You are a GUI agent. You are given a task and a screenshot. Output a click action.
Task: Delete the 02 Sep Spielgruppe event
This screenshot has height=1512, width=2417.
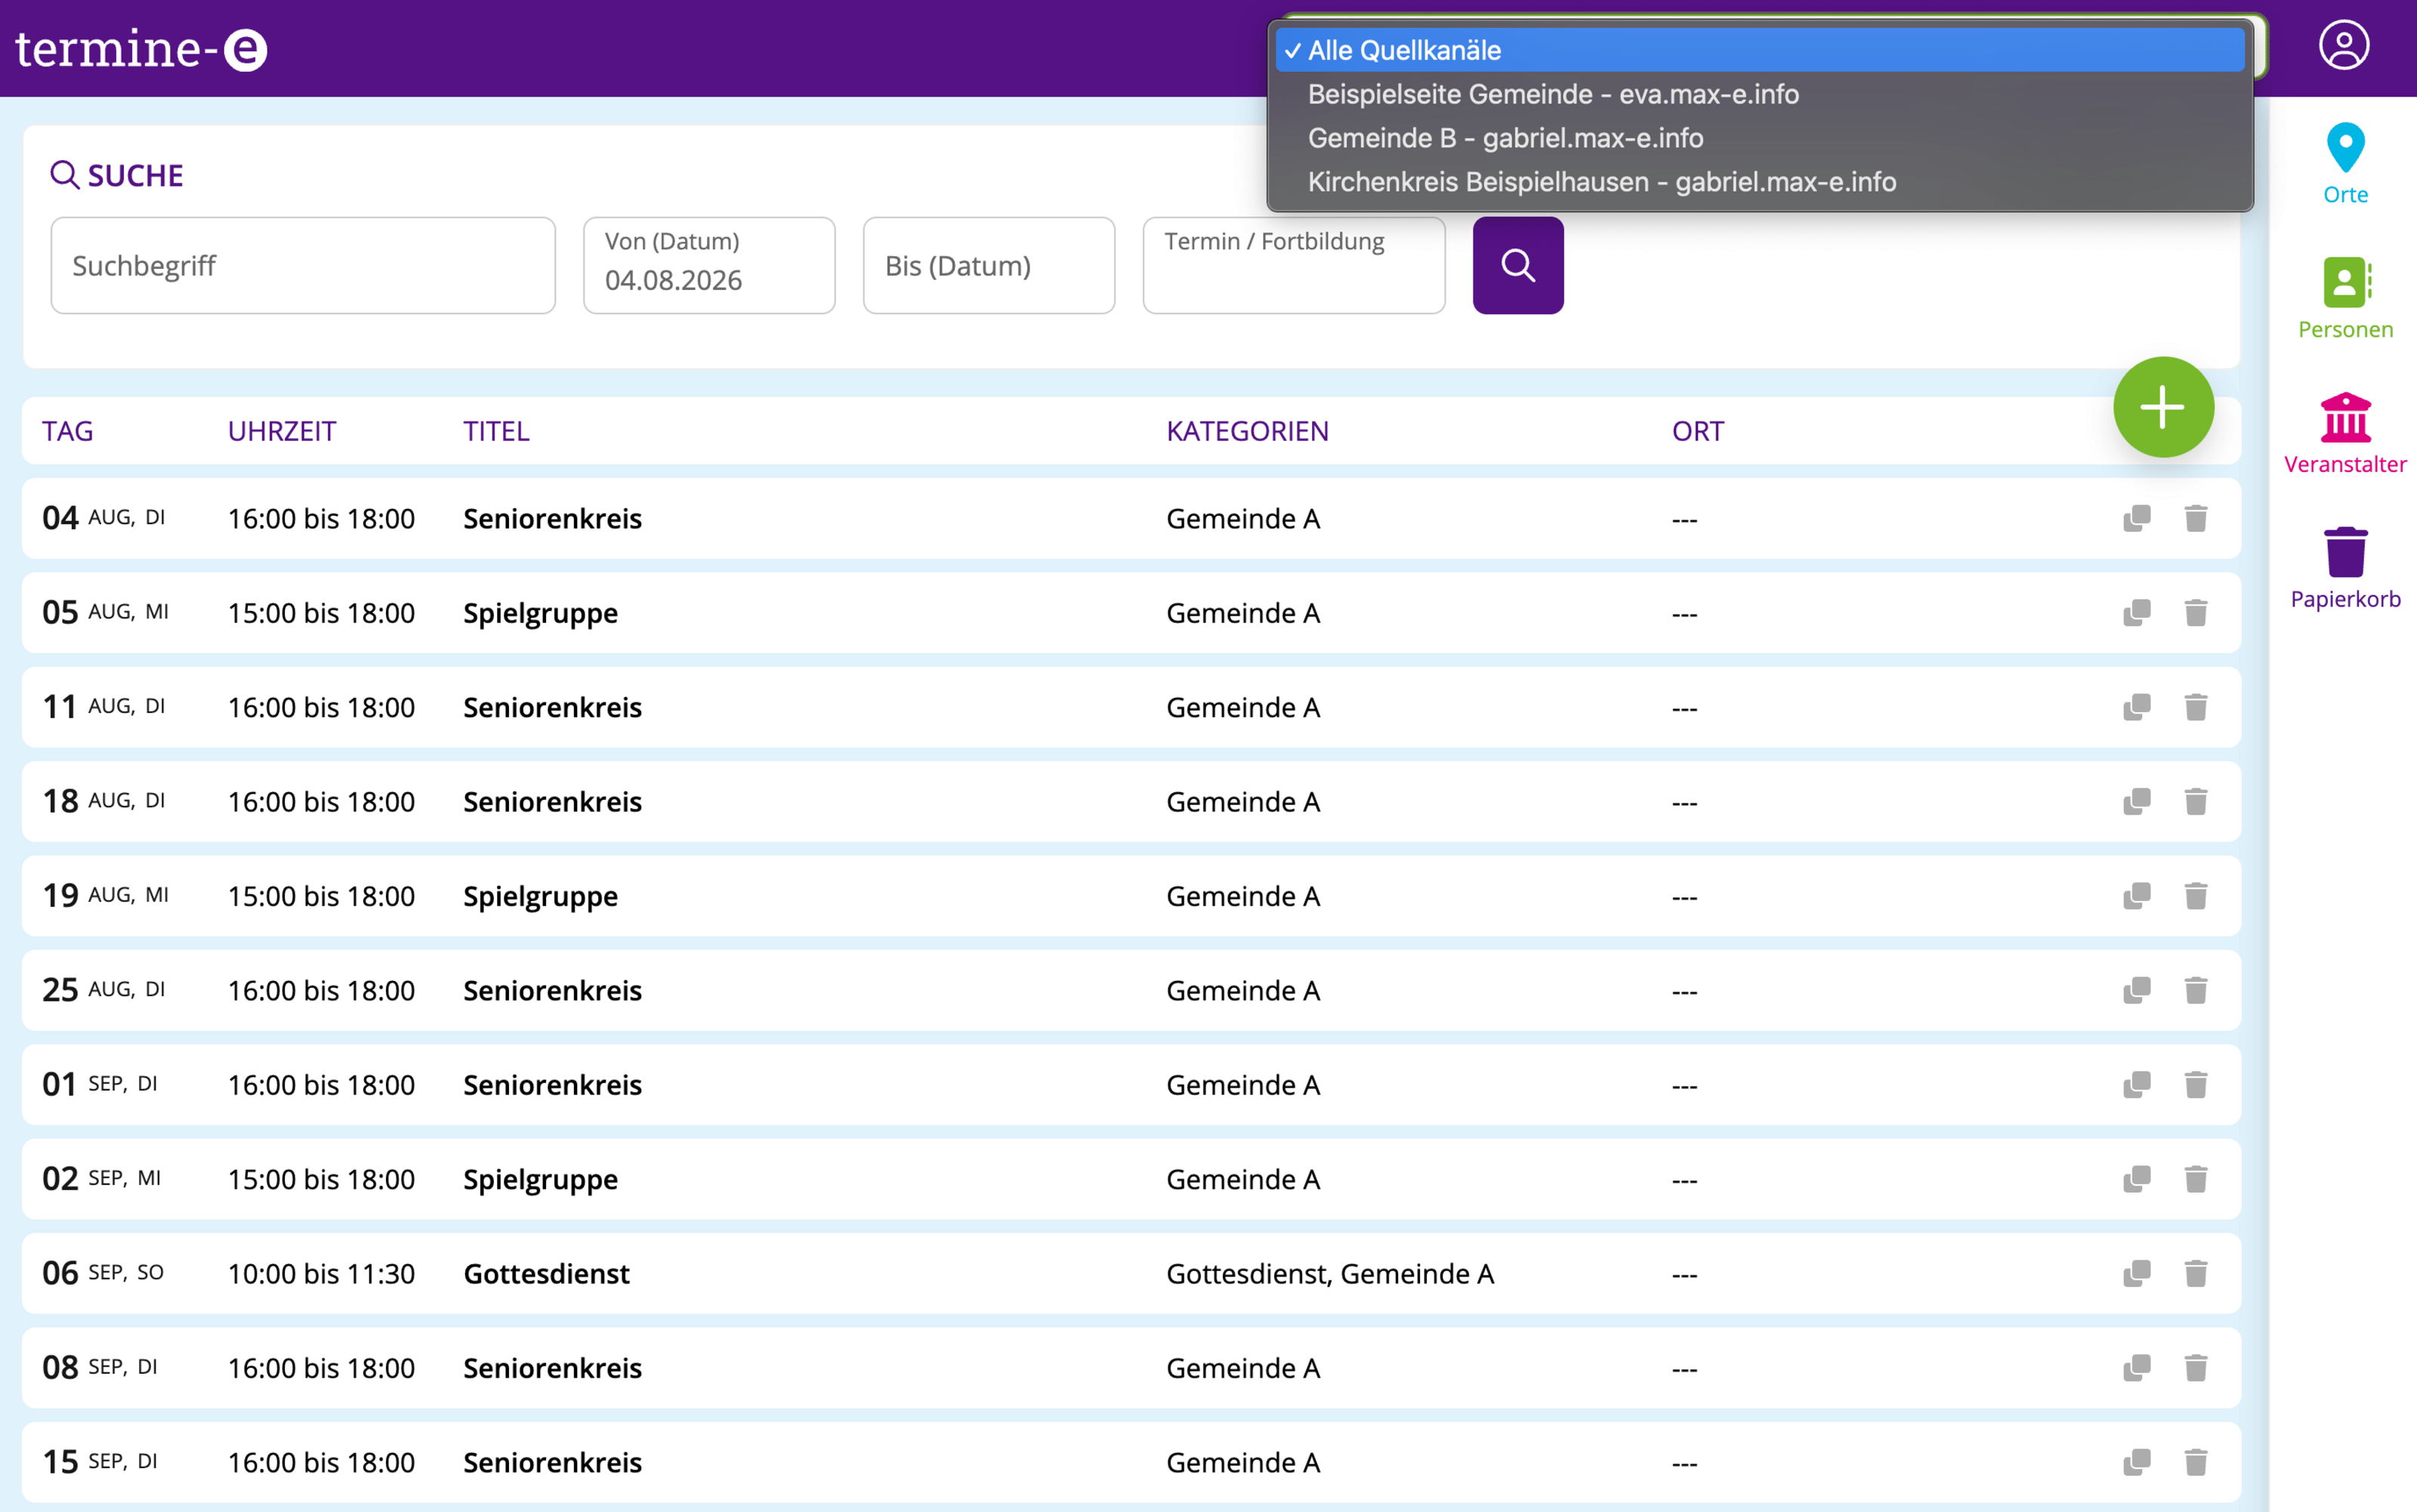(2196, 1178)
